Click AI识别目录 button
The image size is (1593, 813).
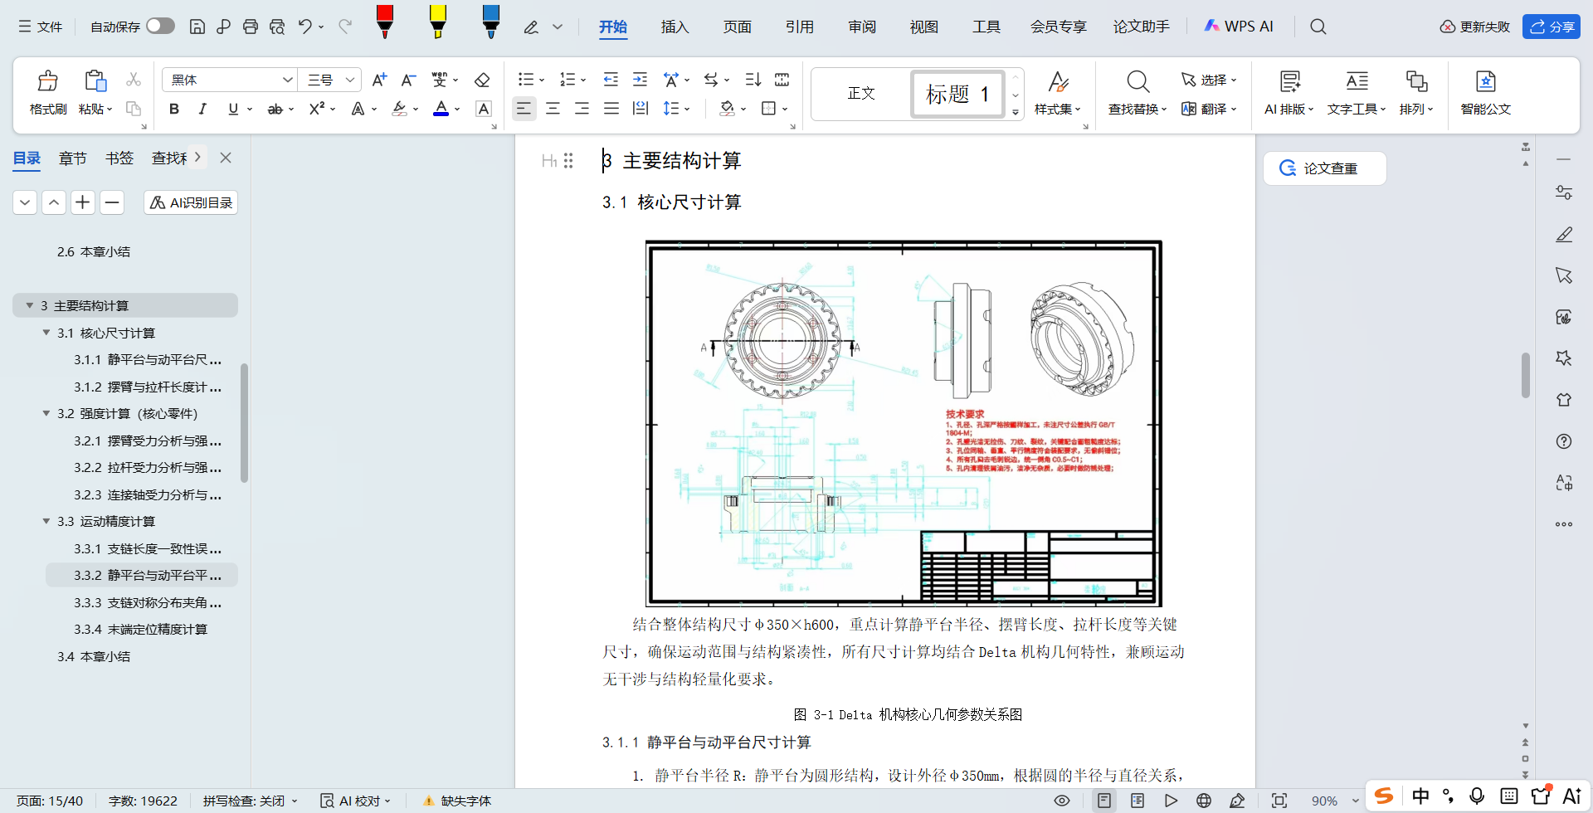coord(191,202)
